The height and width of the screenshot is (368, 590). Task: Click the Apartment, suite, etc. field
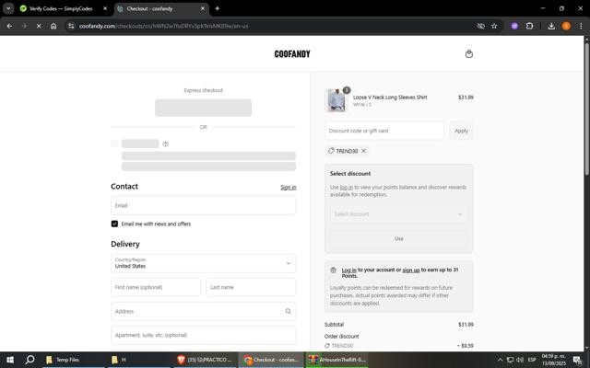(203, 335)
